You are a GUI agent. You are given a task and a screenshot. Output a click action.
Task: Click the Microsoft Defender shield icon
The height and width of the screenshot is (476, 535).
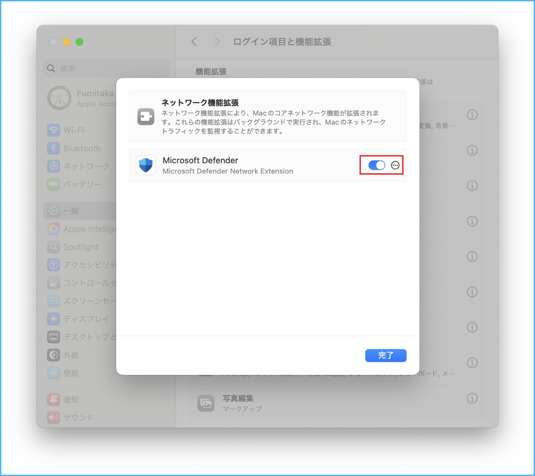tap(146, 165)
